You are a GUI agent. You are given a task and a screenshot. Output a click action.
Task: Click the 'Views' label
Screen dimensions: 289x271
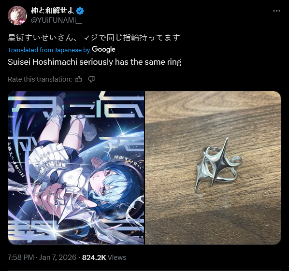[117, 257]
